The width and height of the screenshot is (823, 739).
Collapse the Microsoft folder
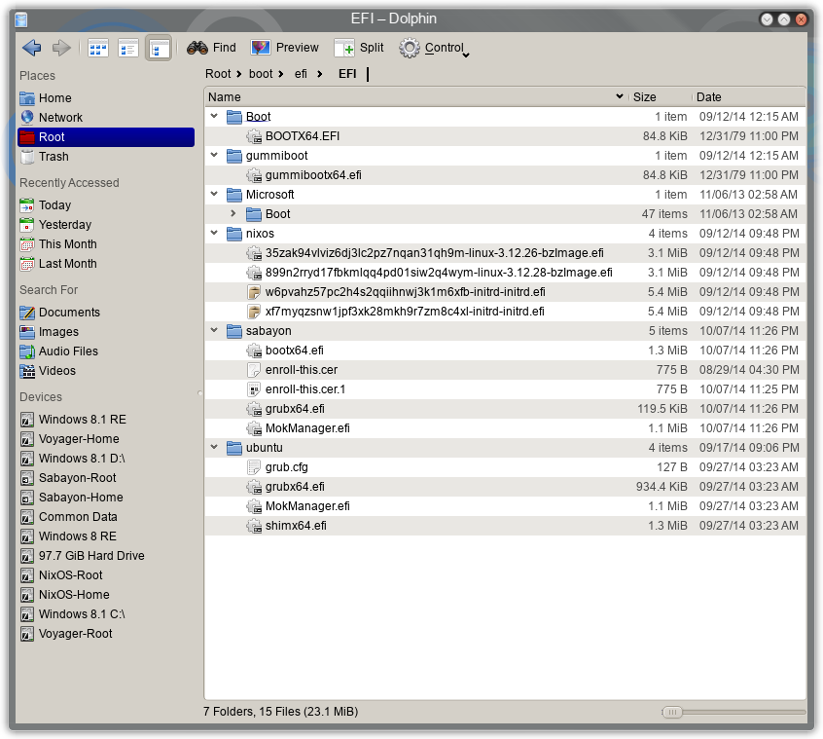214,194
